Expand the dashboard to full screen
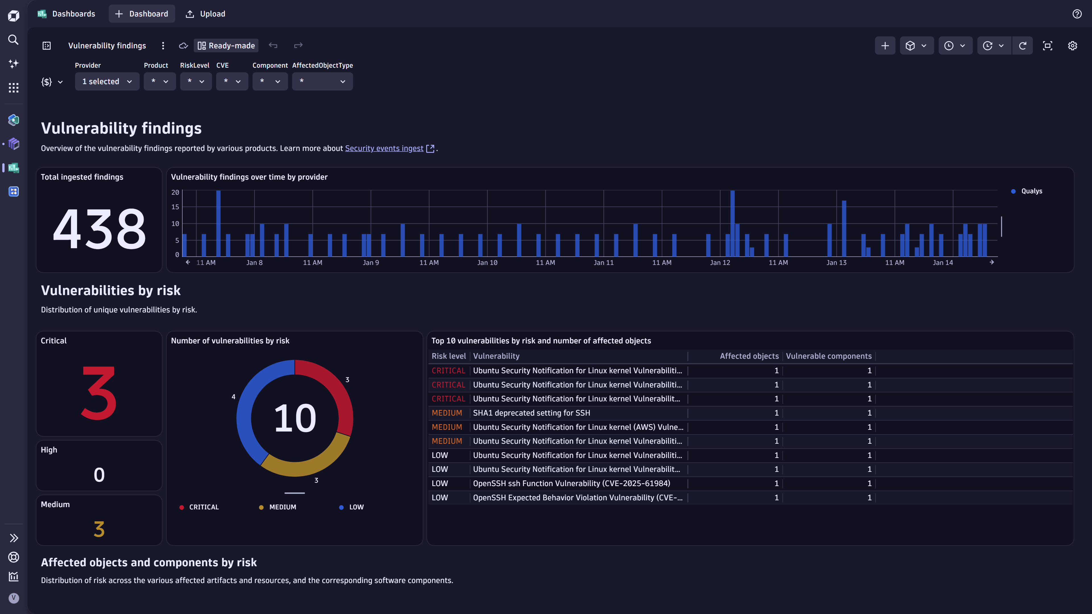1092x614 pixels. click(x=1047, y=45)
